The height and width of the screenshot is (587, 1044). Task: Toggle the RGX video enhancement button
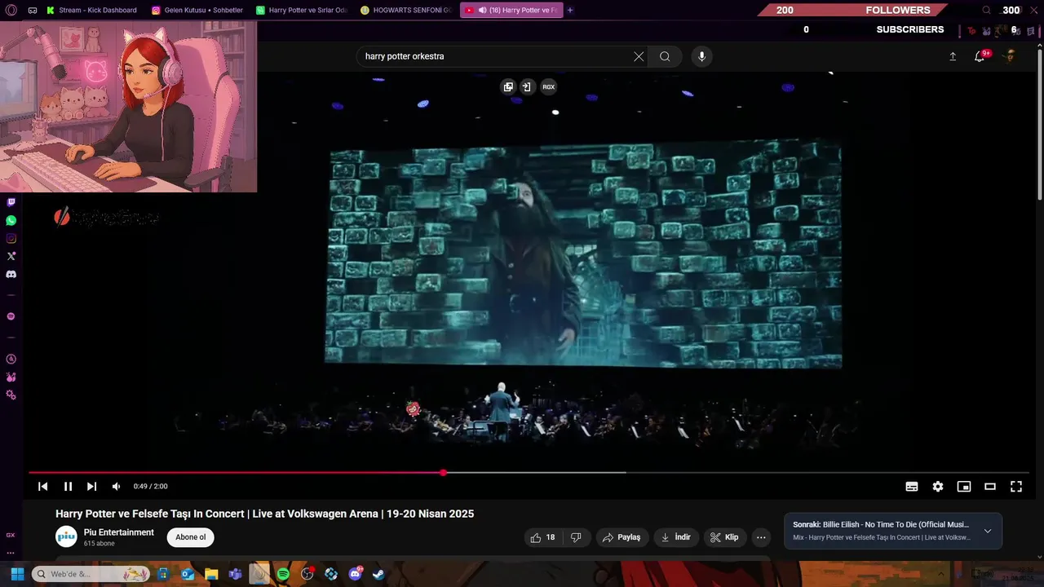click(548, 86)
